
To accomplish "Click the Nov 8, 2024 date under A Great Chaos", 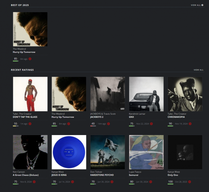I will click(26, 182).
